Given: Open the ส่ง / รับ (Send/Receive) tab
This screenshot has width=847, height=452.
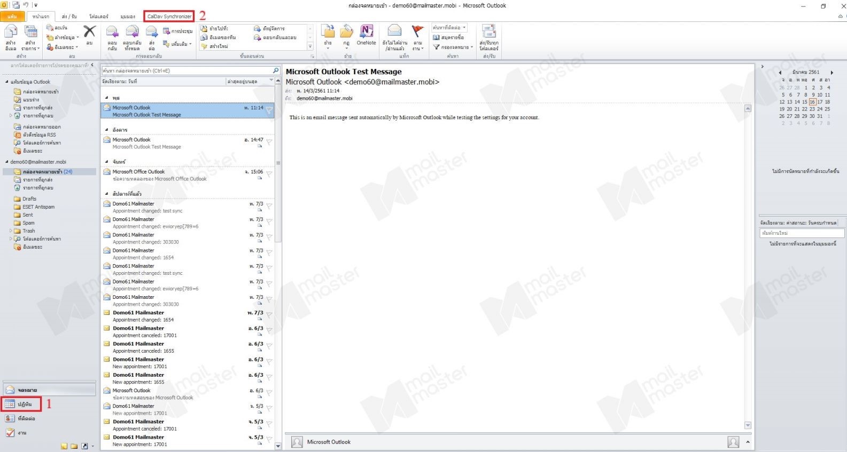Looking at the screenshot, I should pyautogui.click(x=69, y=17).
